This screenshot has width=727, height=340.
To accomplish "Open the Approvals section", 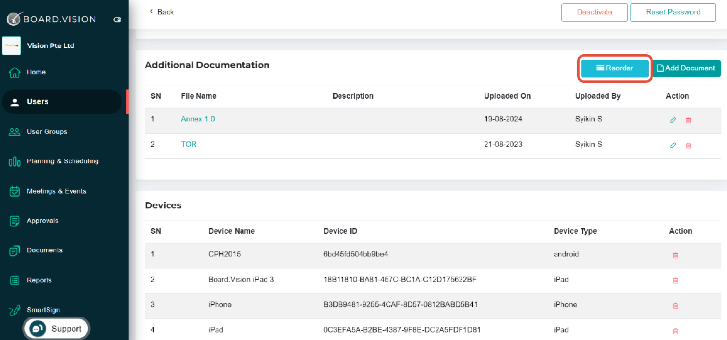I will click(x=43, y=221).
